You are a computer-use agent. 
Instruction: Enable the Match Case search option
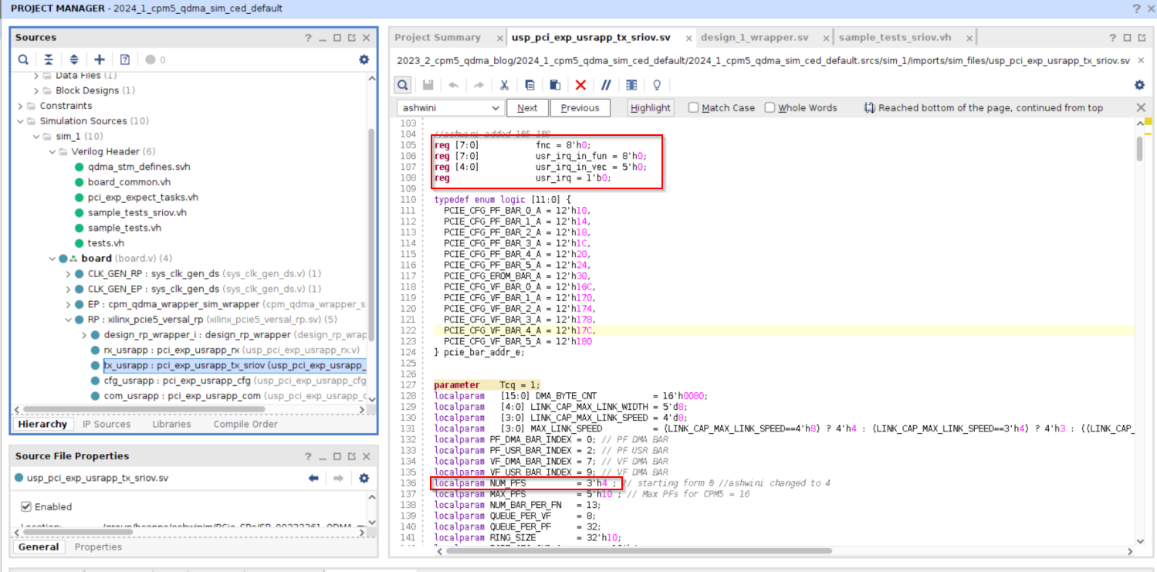click(x=692, y=107)
